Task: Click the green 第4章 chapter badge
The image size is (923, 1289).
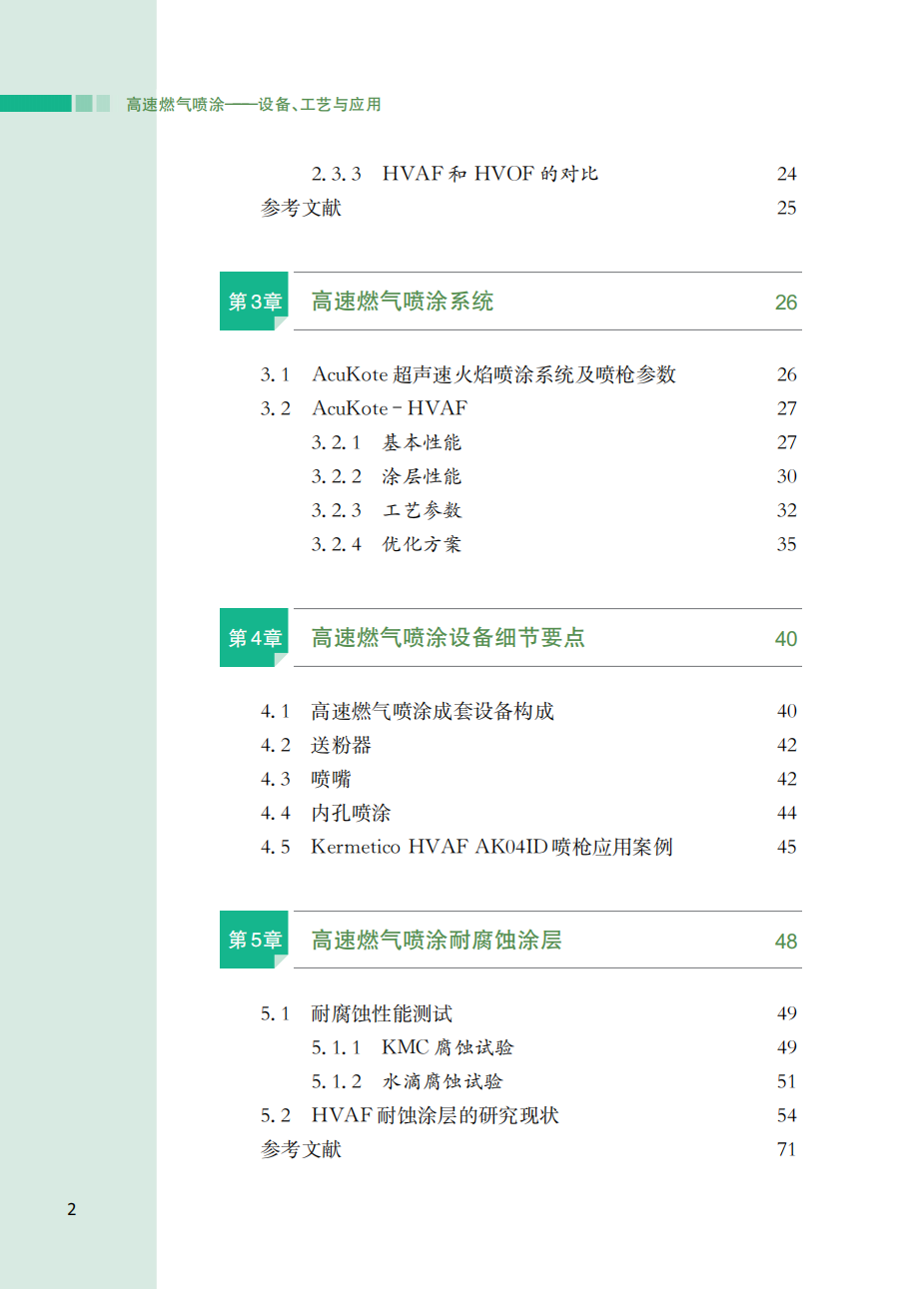Action: pyautogui.click(x=255, y=638)
